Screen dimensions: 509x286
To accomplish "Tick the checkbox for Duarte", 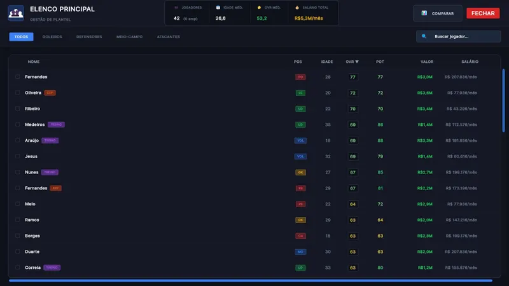I will tap(18, 252).
